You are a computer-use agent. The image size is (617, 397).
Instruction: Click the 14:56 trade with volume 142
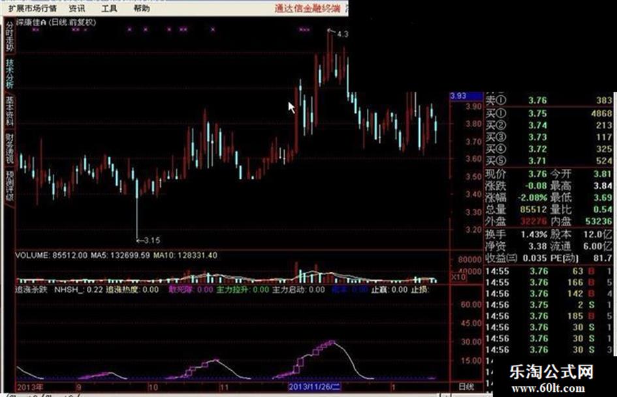click(x=548, y=293)
